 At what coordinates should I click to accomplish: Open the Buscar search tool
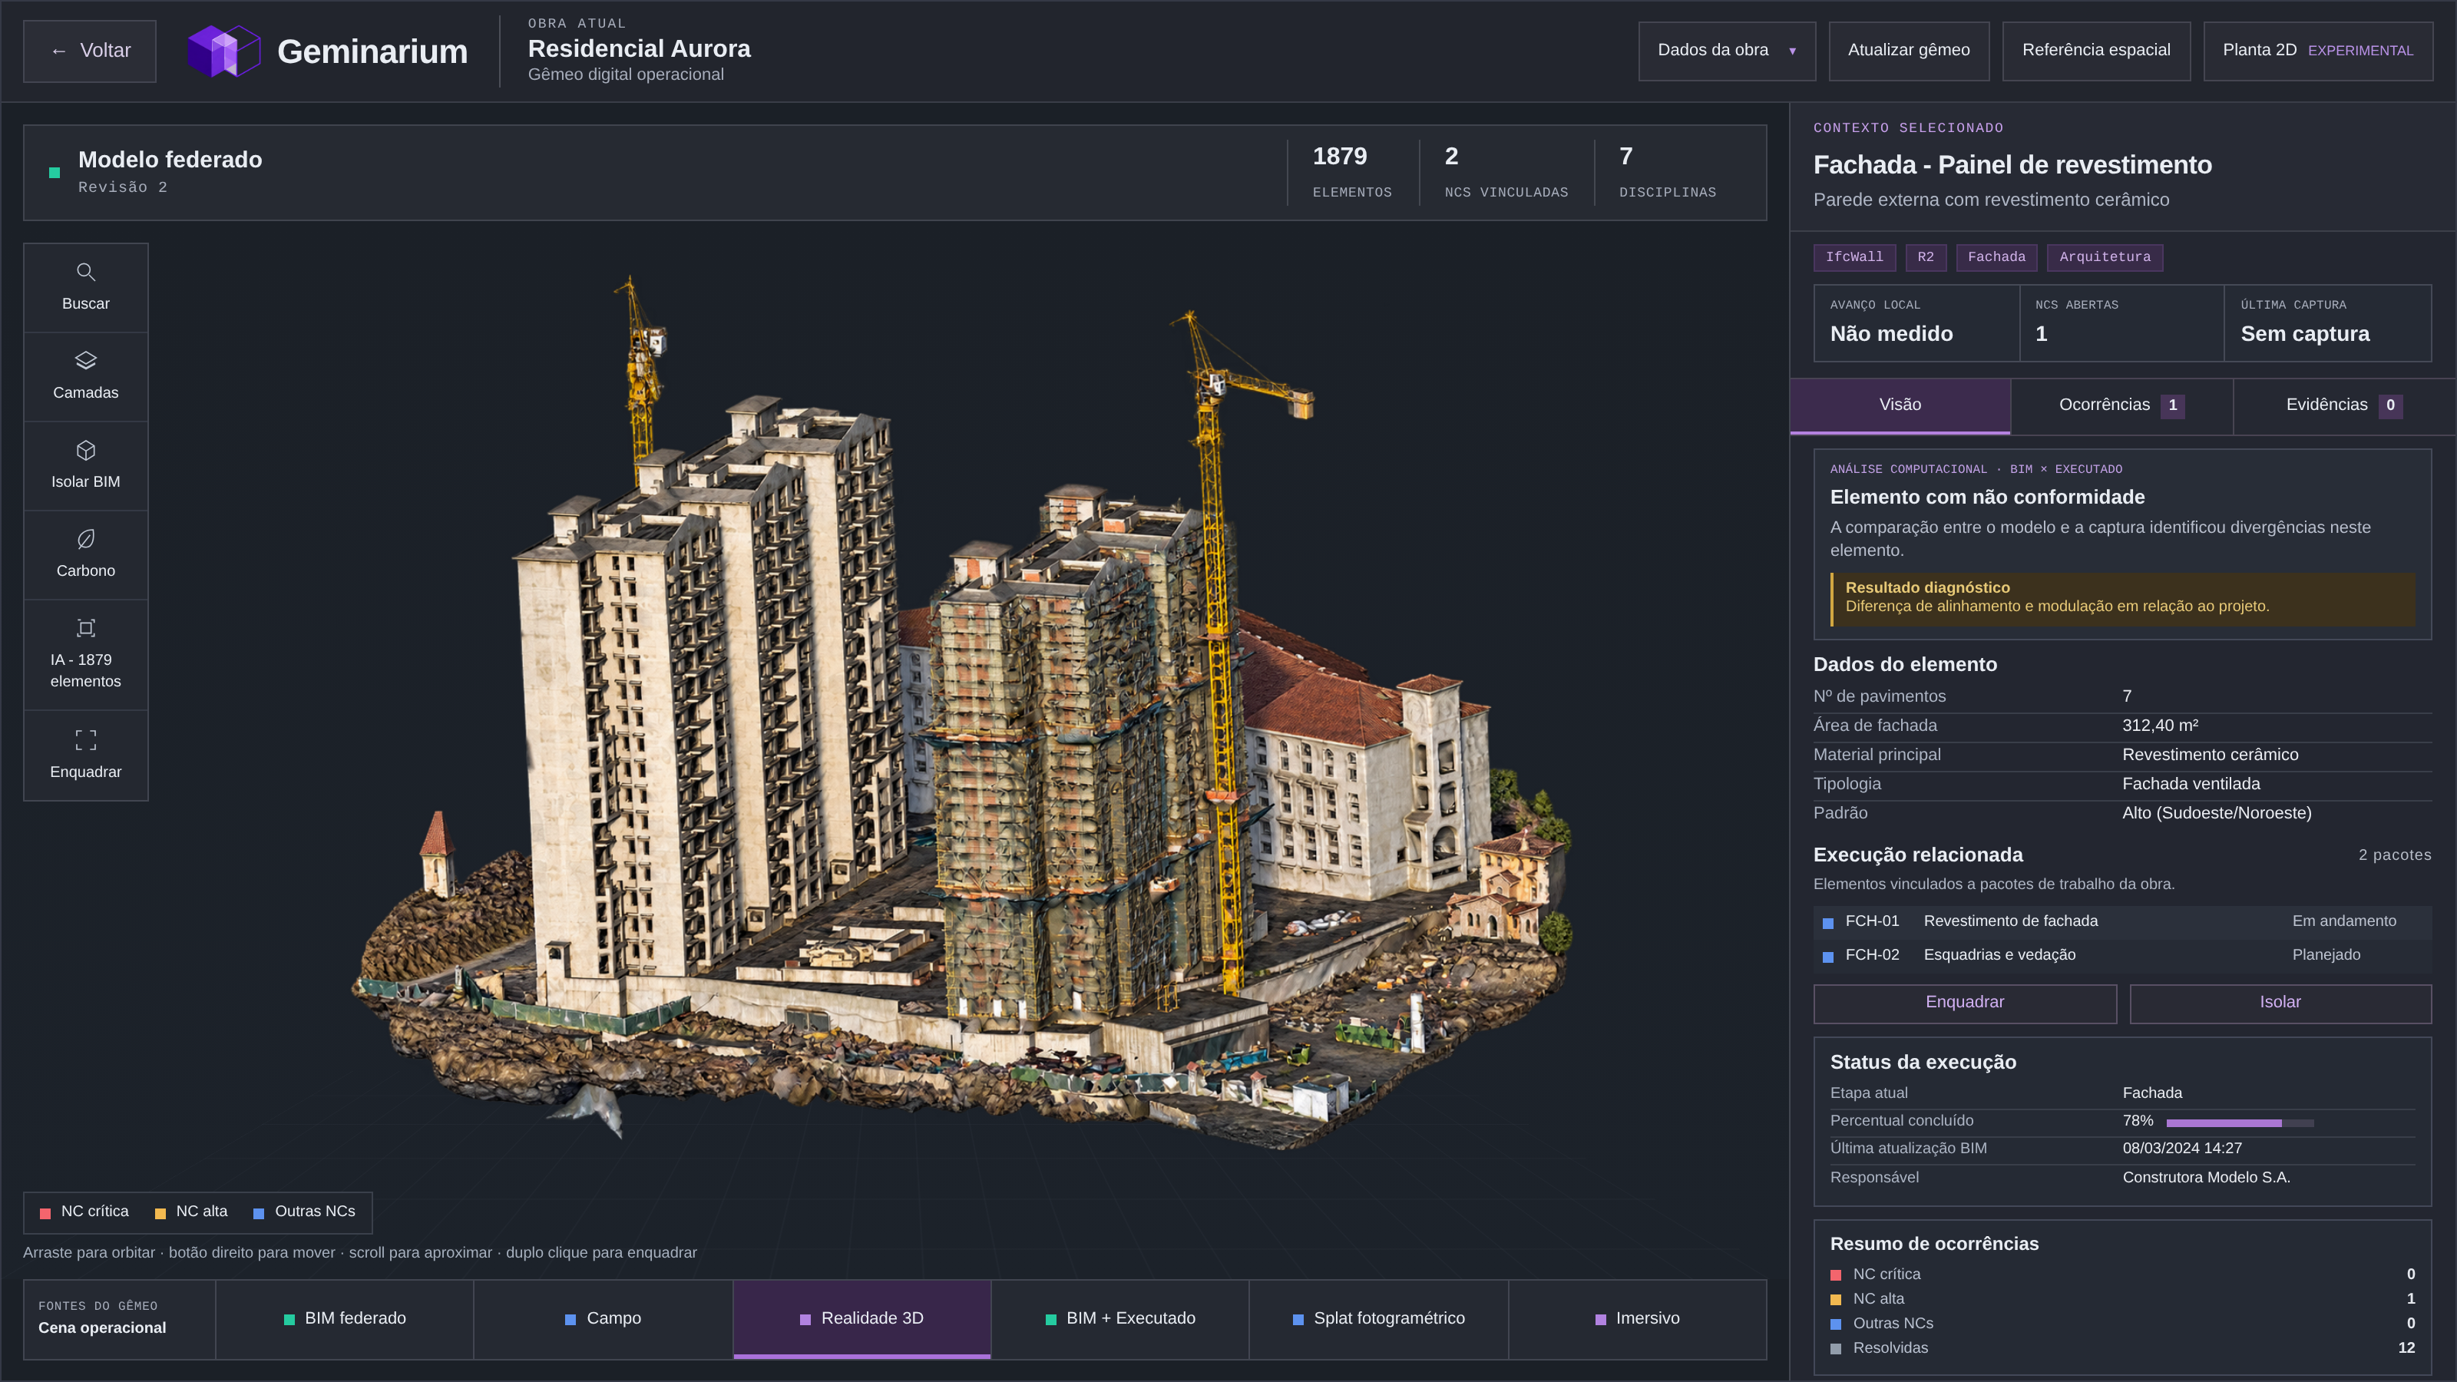pos(86,287)
